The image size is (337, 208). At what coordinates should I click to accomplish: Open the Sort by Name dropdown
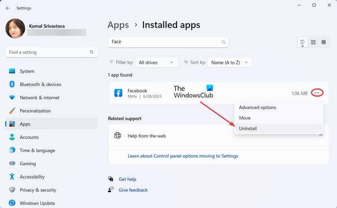[229, 62]
